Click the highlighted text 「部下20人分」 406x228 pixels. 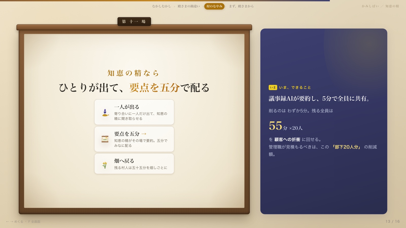(347, 147)
